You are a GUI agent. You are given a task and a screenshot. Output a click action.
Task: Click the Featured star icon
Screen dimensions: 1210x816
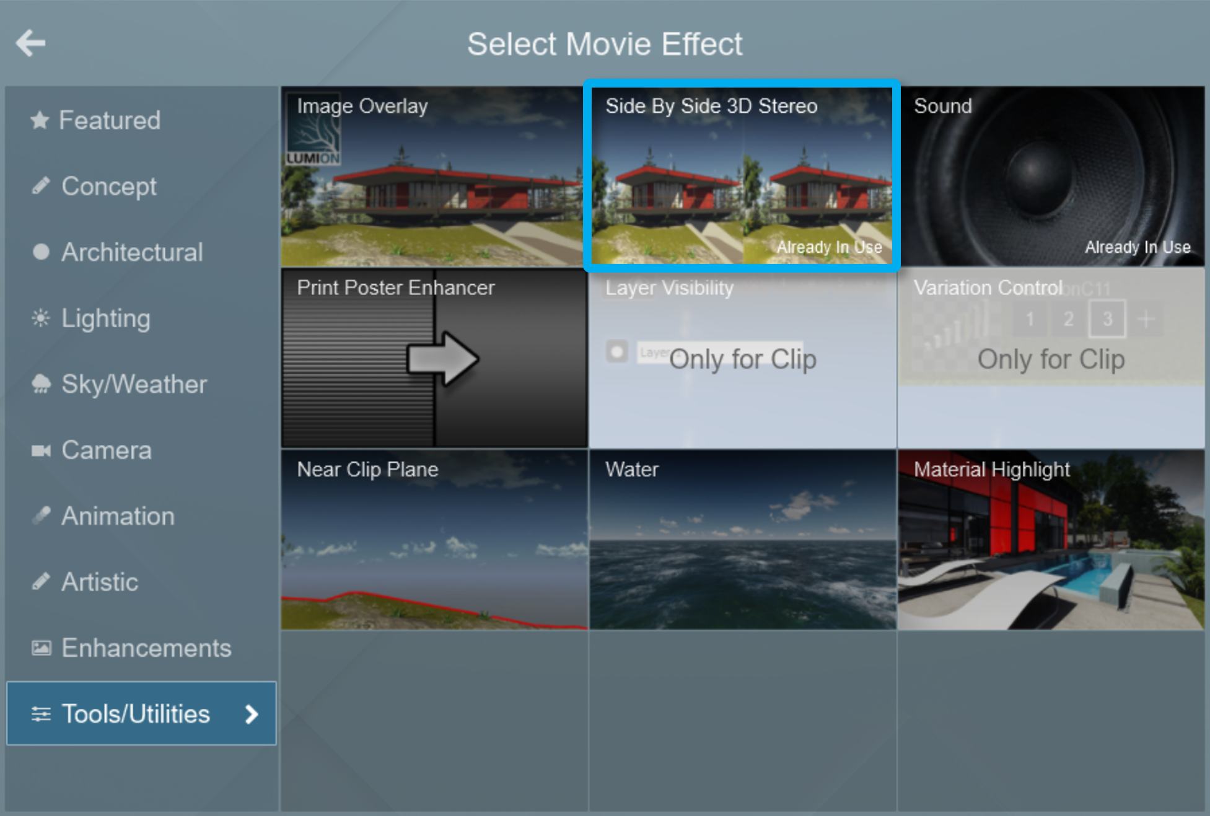[40, 120]
